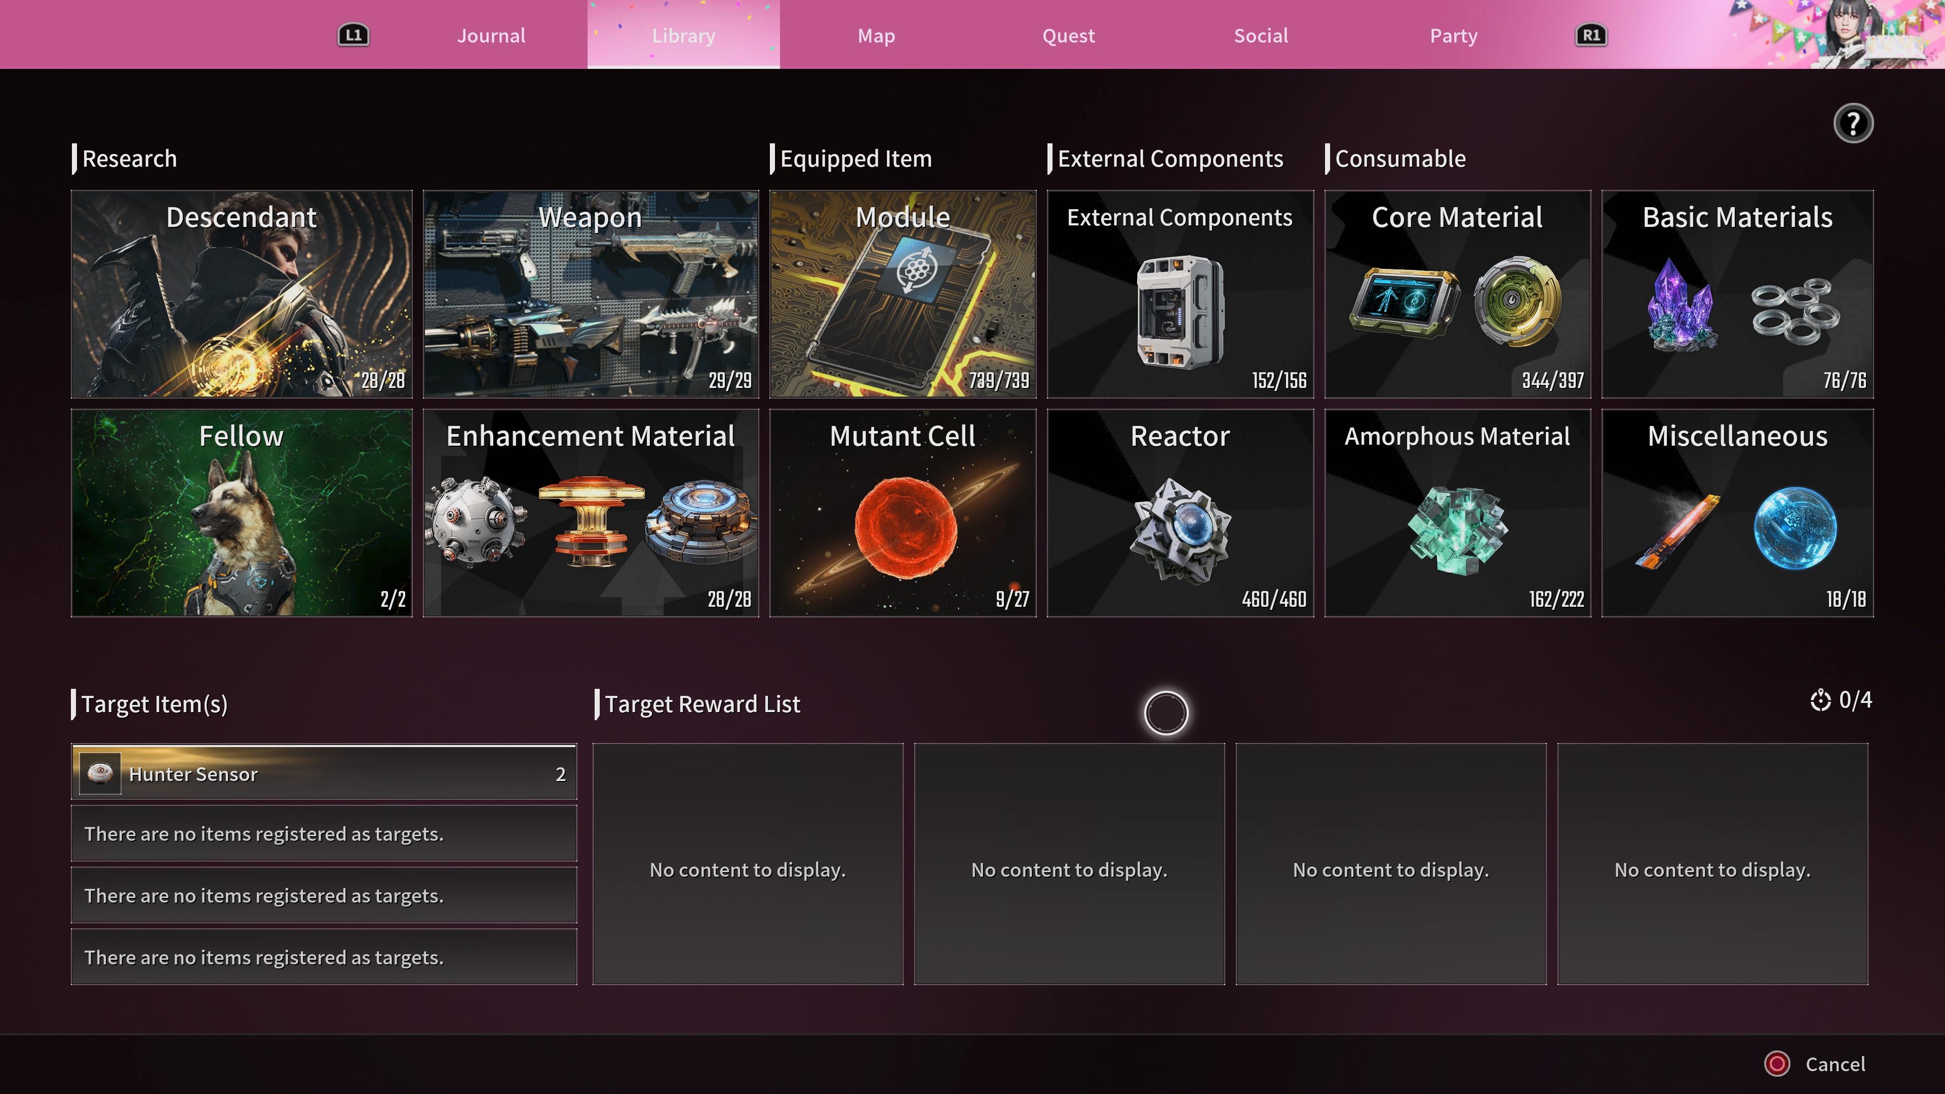Viewport: 1945px width, 1094px height.
Task: Click the L1 previous tab icon
Action: click(354, 35)
